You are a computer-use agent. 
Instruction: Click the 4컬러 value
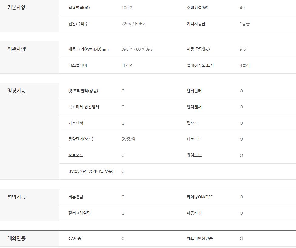(244, 65)
